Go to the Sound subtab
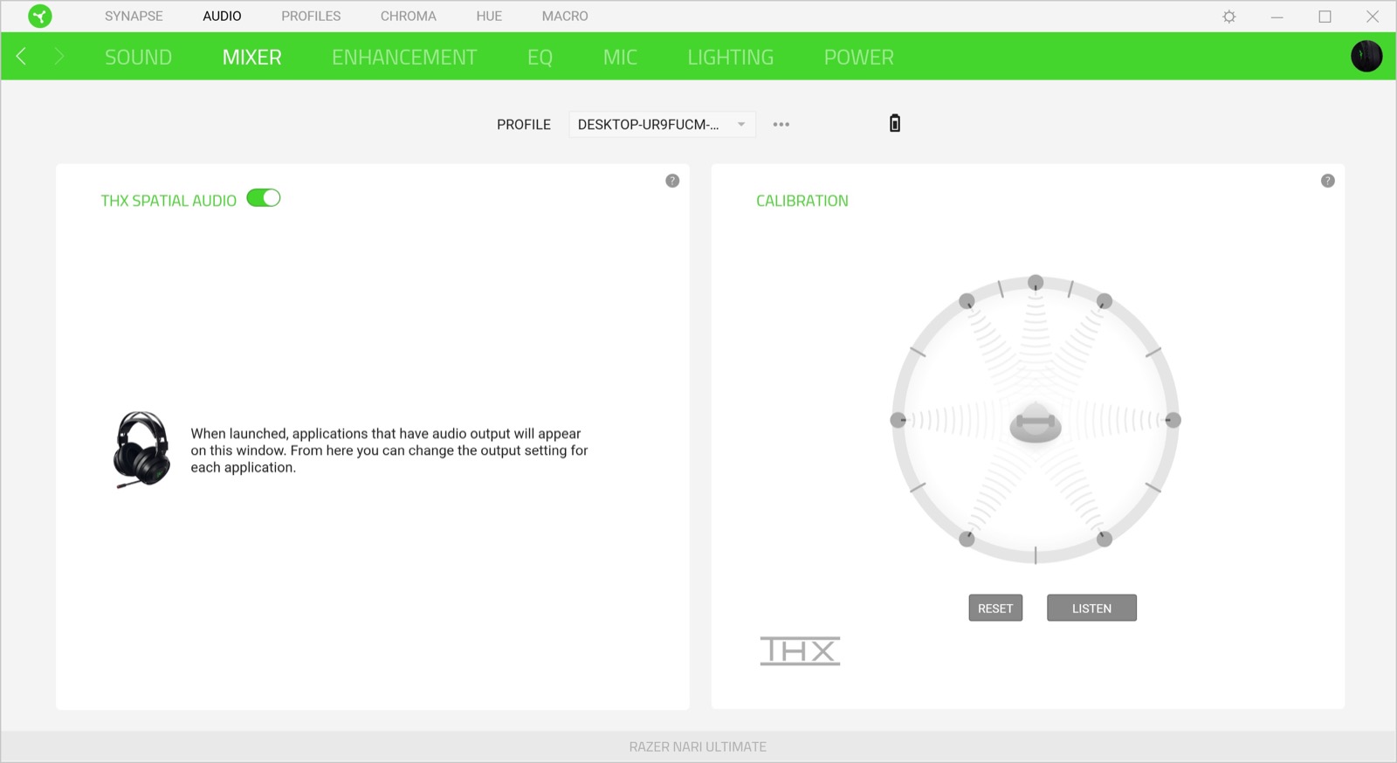The width and height of the screenshot is (1397, 763). click(138, 57)
